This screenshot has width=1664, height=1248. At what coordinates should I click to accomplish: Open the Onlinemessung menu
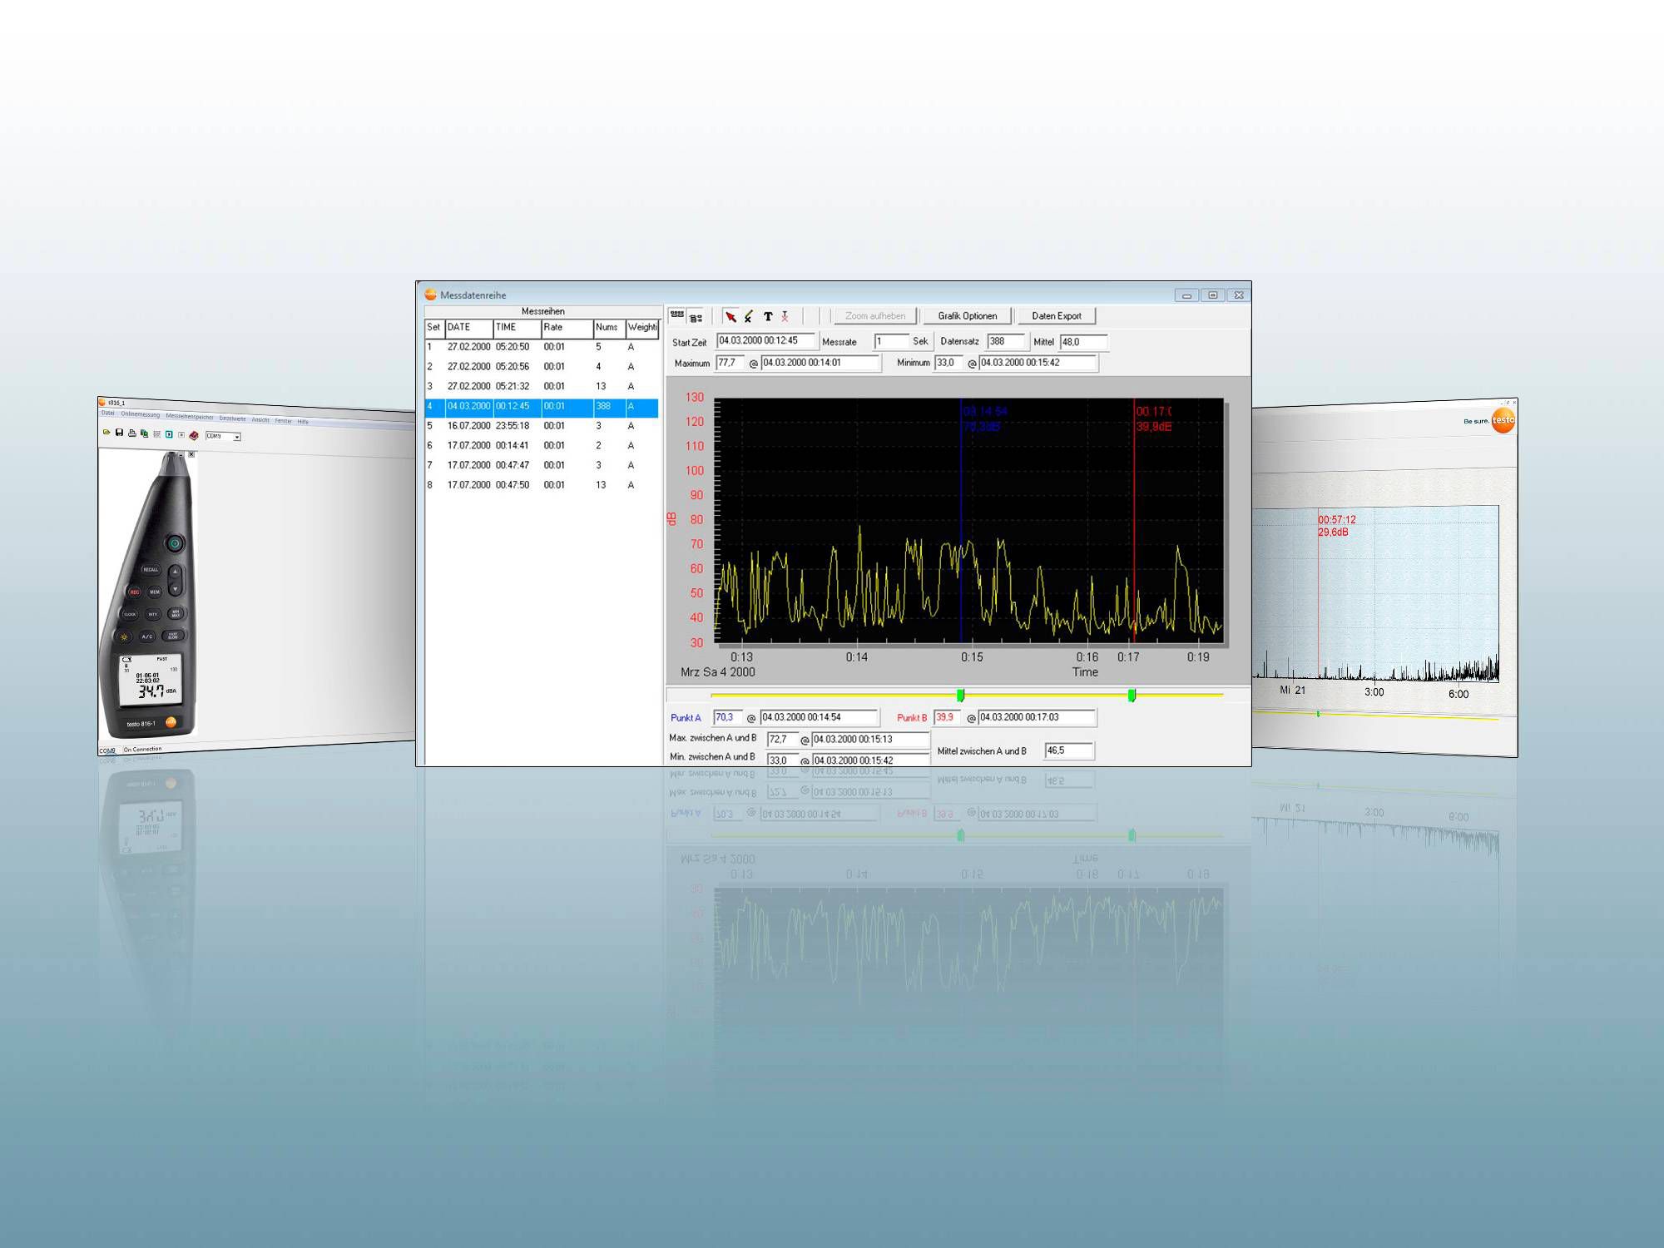click(x=140, y=414)
